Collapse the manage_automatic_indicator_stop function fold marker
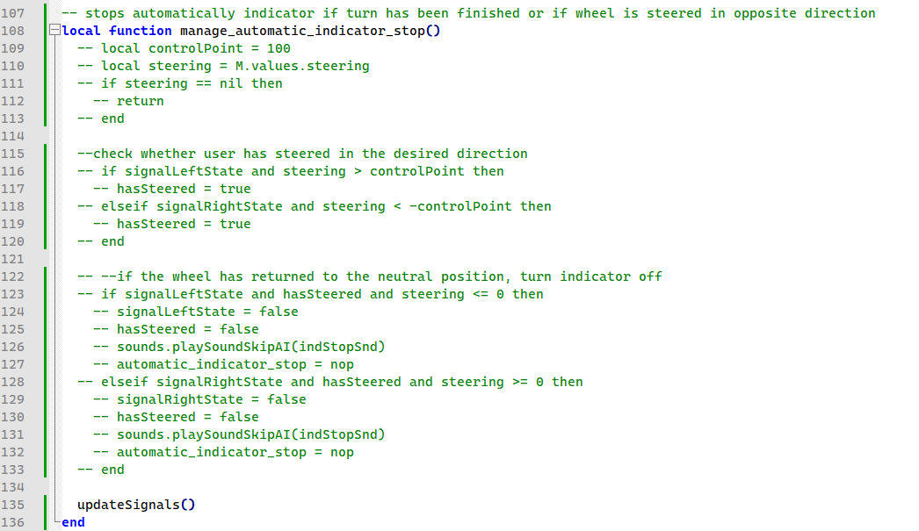 point(56,31)
